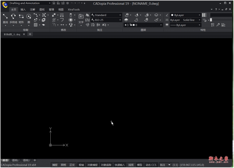Viewport: 234px width, 168px height.
Task: Open the help question mark button
Action: pos(216,9)
